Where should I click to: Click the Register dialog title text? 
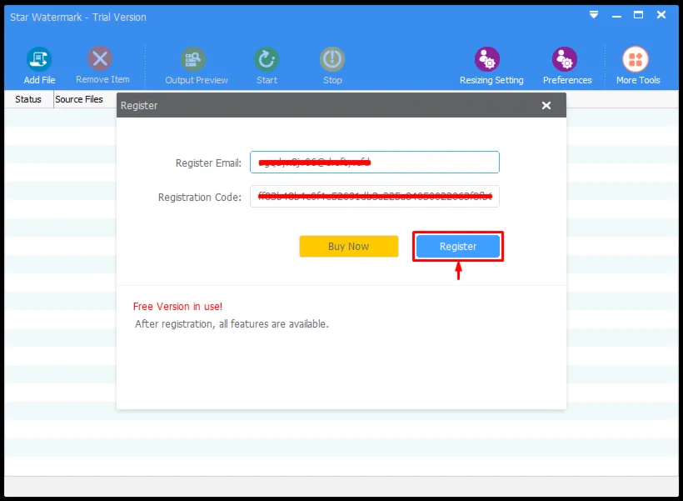[x=139, y=106]
